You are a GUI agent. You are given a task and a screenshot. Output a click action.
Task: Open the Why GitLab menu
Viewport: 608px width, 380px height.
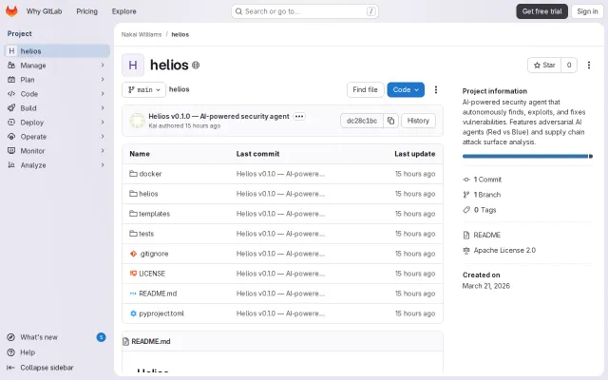45,11
